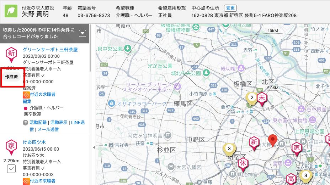Open the results list dropdown menu
The height and width of the screenshot is (185, 330).
click(82, 33)
